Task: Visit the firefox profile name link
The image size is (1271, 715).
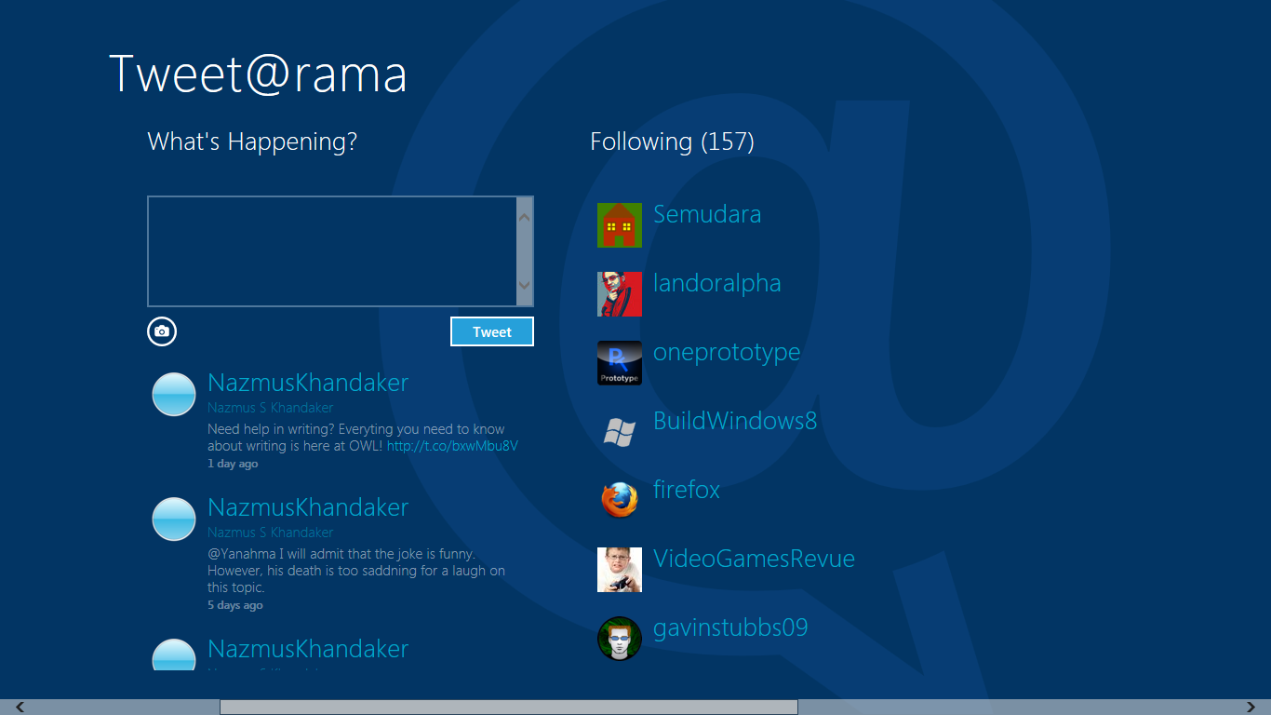Action: 687,490
